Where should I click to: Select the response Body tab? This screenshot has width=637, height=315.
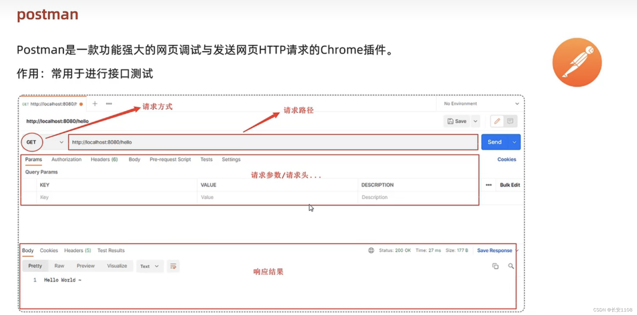click(x=28, y=250)
